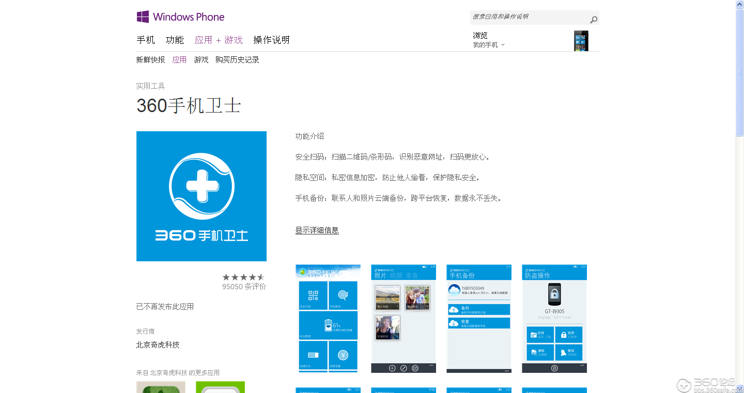Viewport: 744px width, 393px height.
Task: Open the 95050 条评价 reviews link
Action: [244, 287]
